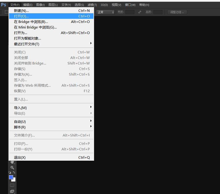Click 置入(L)... menu entry

[x=51, y=99]
